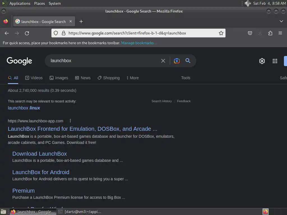Open the Places menu
Viewport: 287px width, 215px height.
tap(39, 3)
